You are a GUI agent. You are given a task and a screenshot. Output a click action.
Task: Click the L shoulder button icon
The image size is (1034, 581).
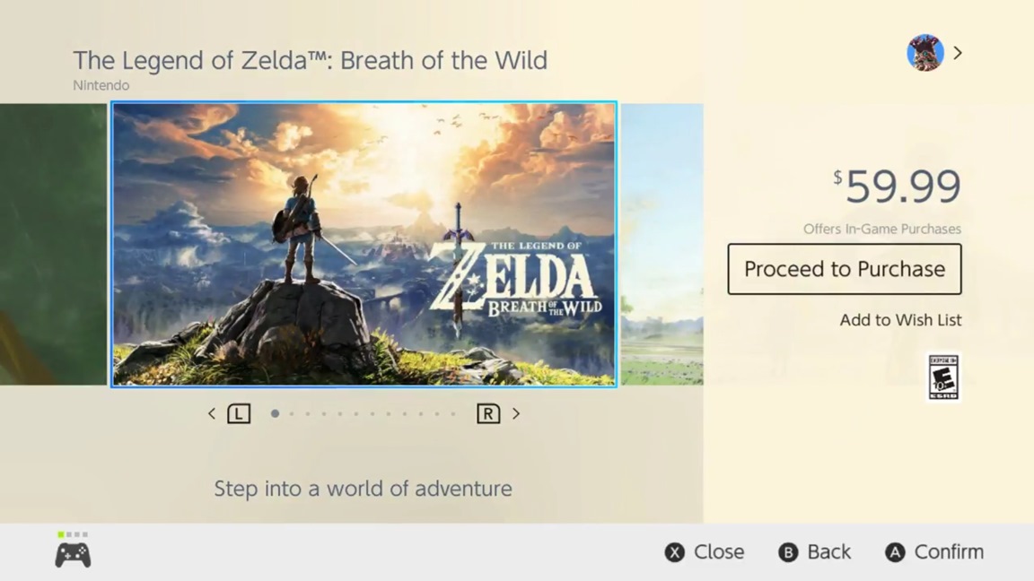(x=239, y=413)
